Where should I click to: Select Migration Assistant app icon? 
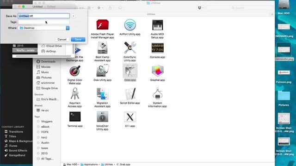[x=102, y=94]
